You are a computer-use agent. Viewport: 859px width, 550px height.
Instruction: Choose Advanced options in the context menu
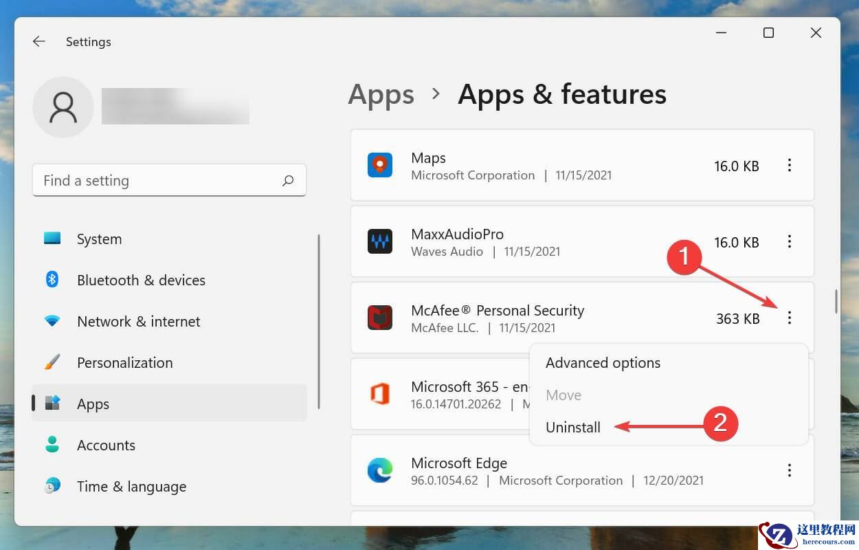603,363
